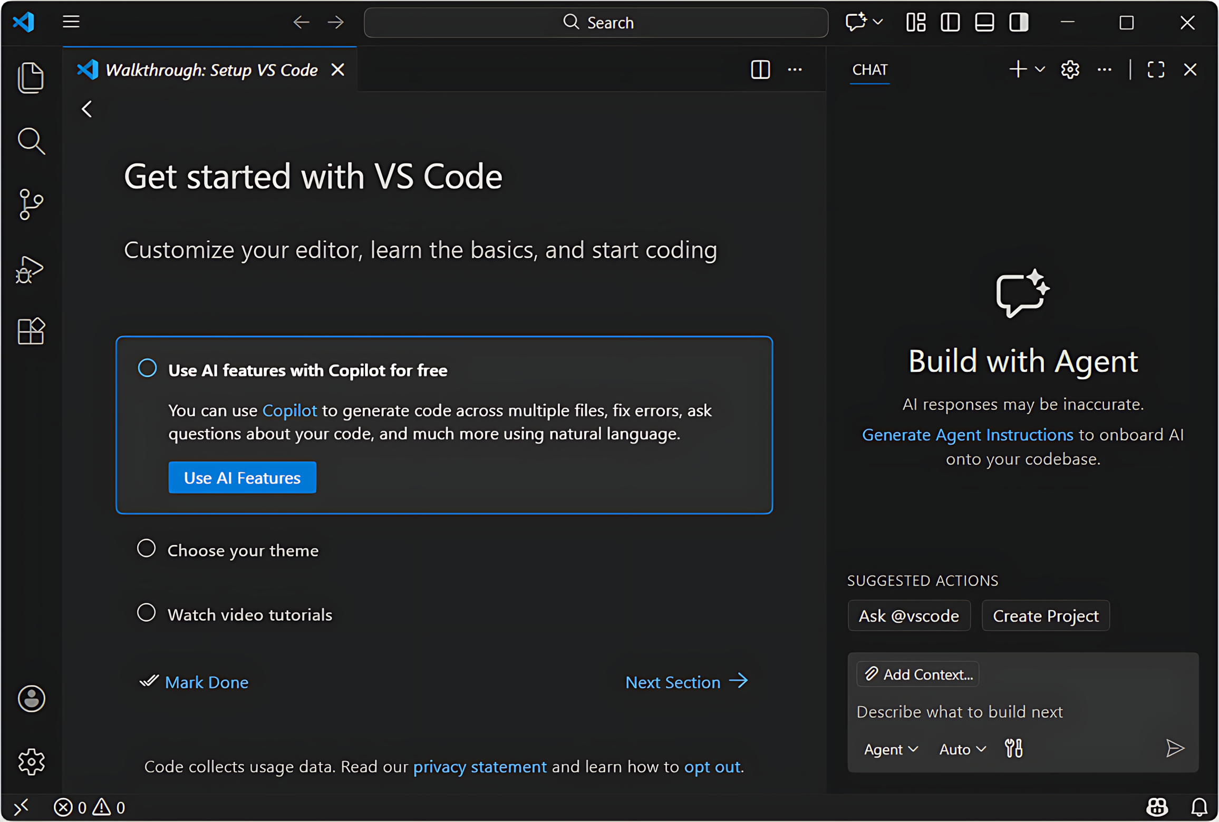Viewport: 1219px width, 822px height.
Task: Open the Agent mode dropdown
Action: (x=891, y=749)
